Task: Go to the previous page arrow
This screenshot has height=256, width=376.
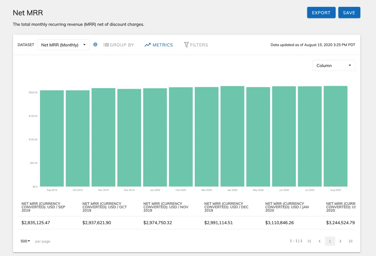Action: point(319,241)
